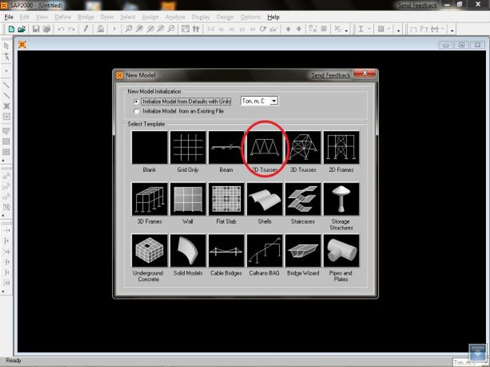
Task: Click the I-section frame design icon
Action: tap(361, 29)
